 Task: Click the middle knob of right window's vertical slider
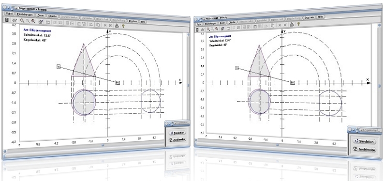[379, 86]
